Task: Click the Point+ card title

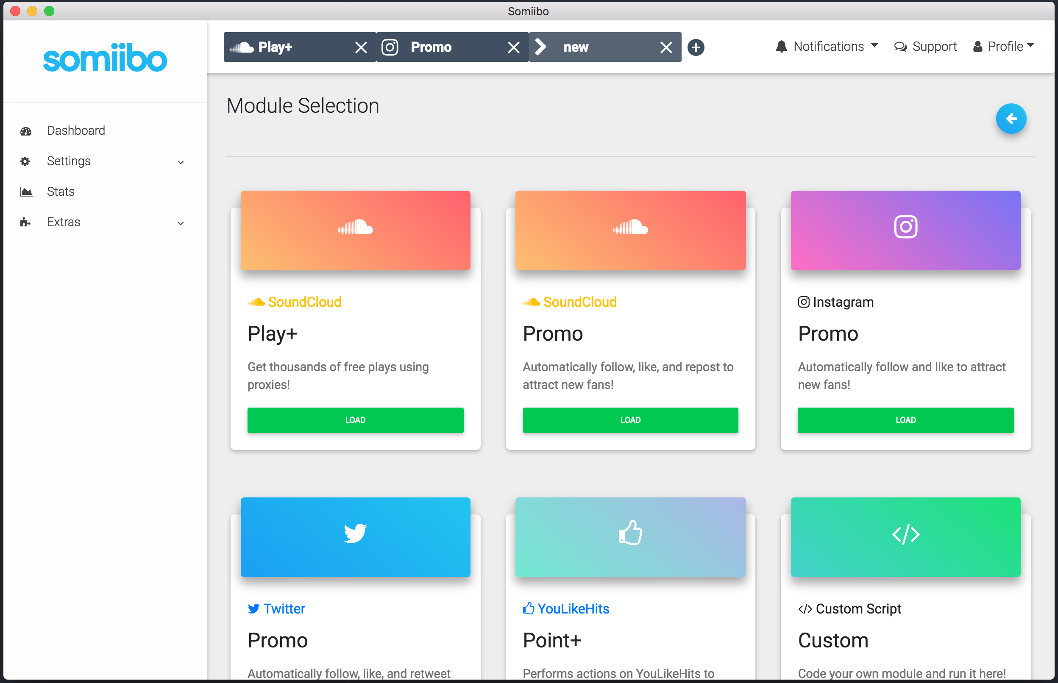Action: (552, 641)
